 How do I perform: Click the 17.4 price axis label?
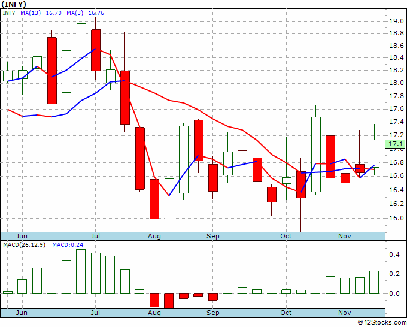(396, 122)
